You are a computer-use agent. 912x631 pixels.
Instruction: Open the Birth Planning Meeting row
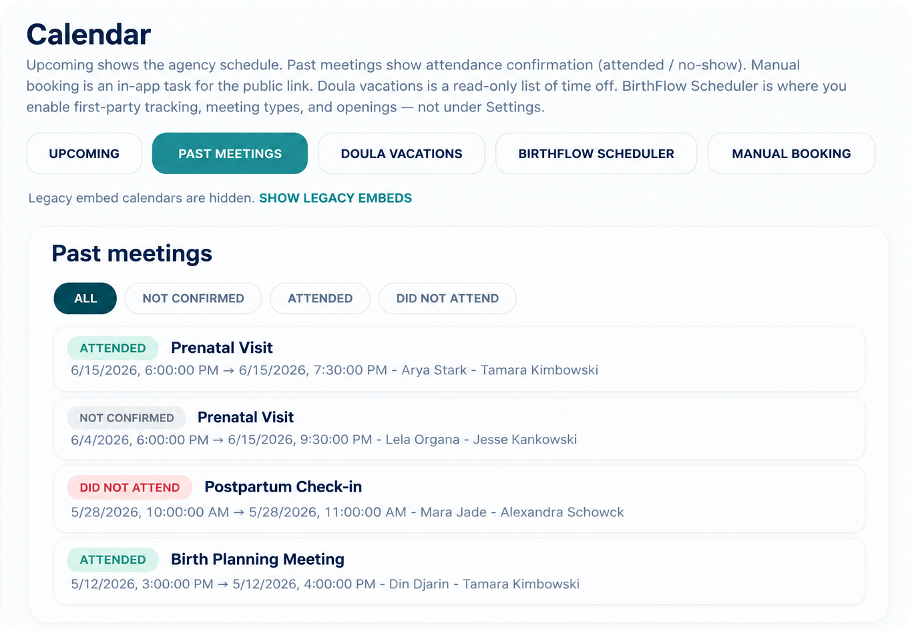coord(459,571)
